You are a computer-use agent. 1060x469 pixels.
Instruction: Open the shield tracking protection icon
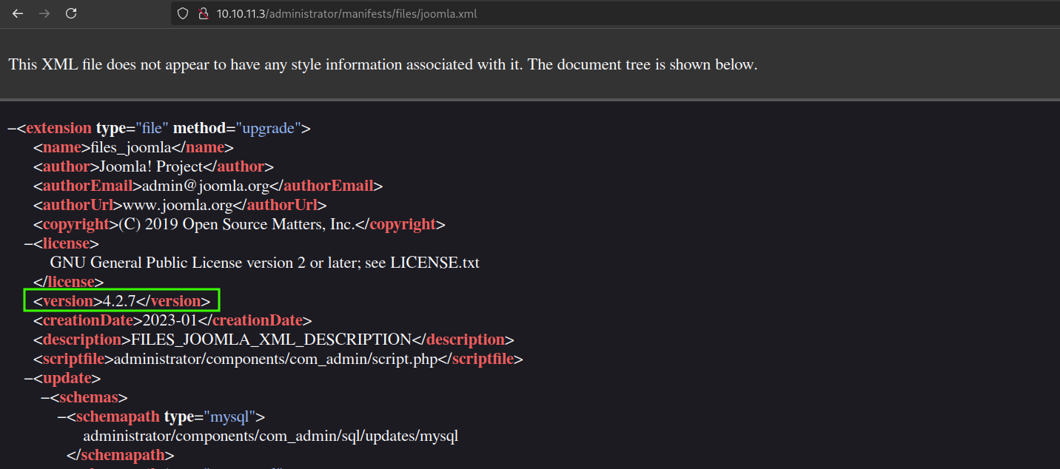[x=183, y=13]
